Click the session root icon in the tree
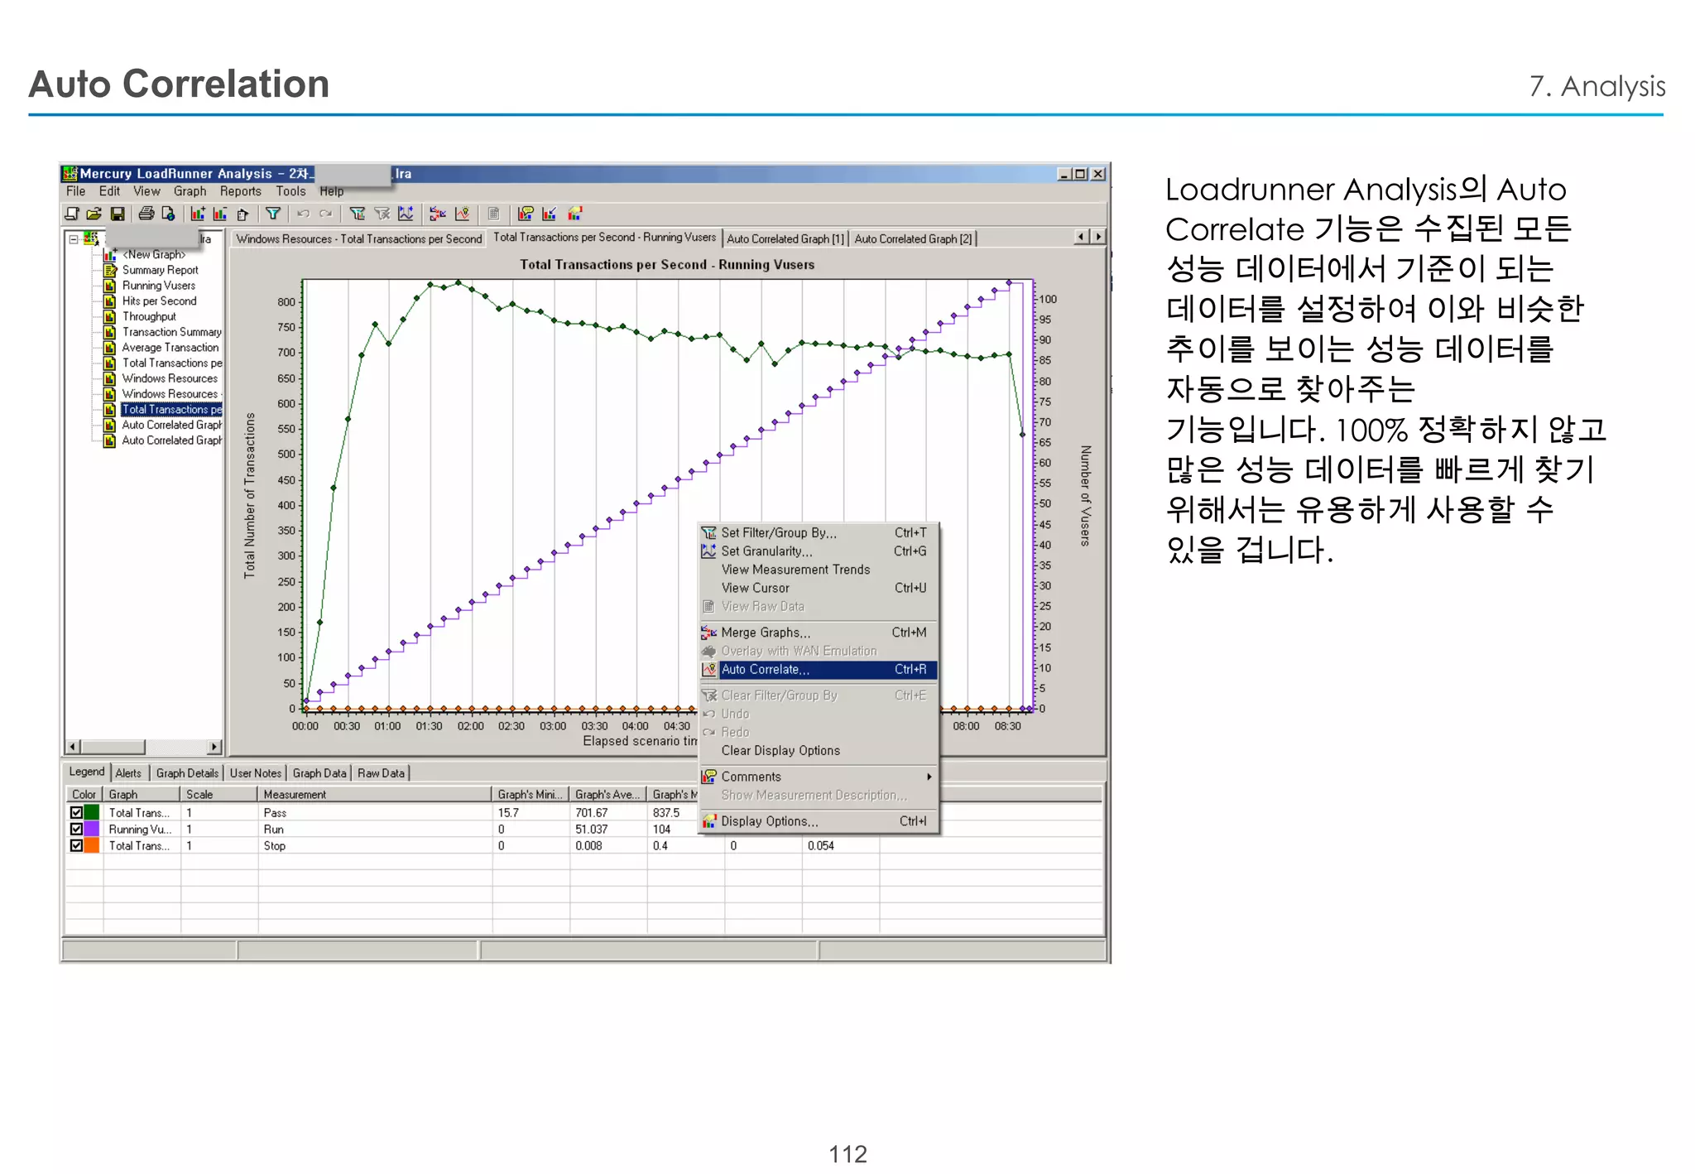 pyautogui.click(x=91, y=239)
